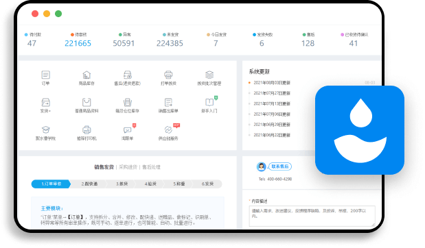Expand the 发货 dropdown arrow
425x248 pixels.
pyautogui.click(x=50, y=111)
